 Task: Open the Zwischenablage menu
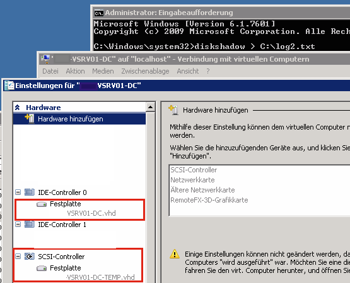pos(145,71)
